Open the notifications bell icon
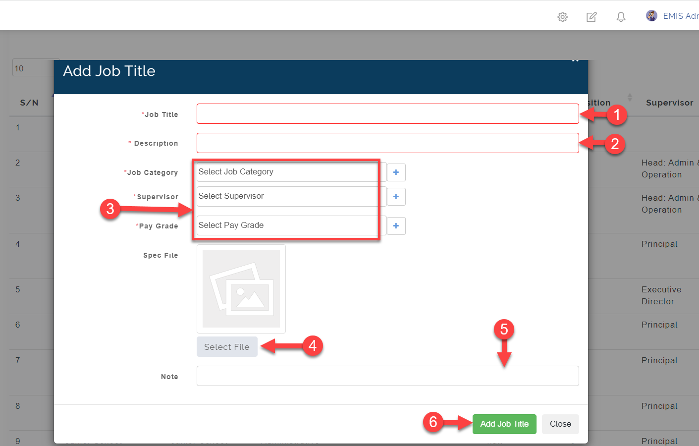 pos(621,17)
